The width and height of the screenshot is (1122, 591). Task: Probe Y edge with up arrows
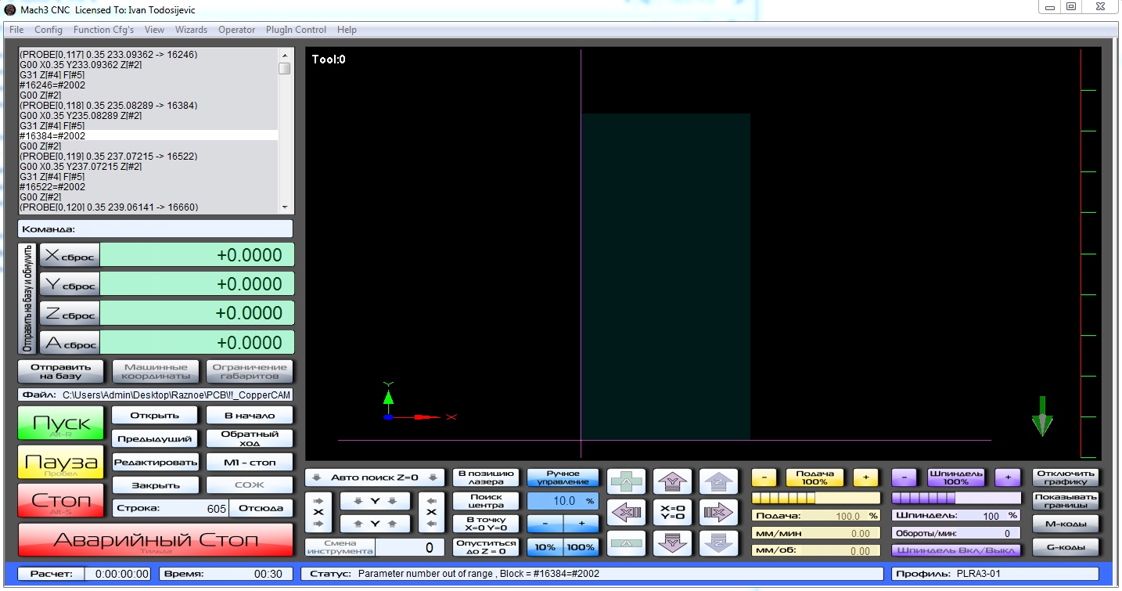pyautogui.click(x=375, y=523)
